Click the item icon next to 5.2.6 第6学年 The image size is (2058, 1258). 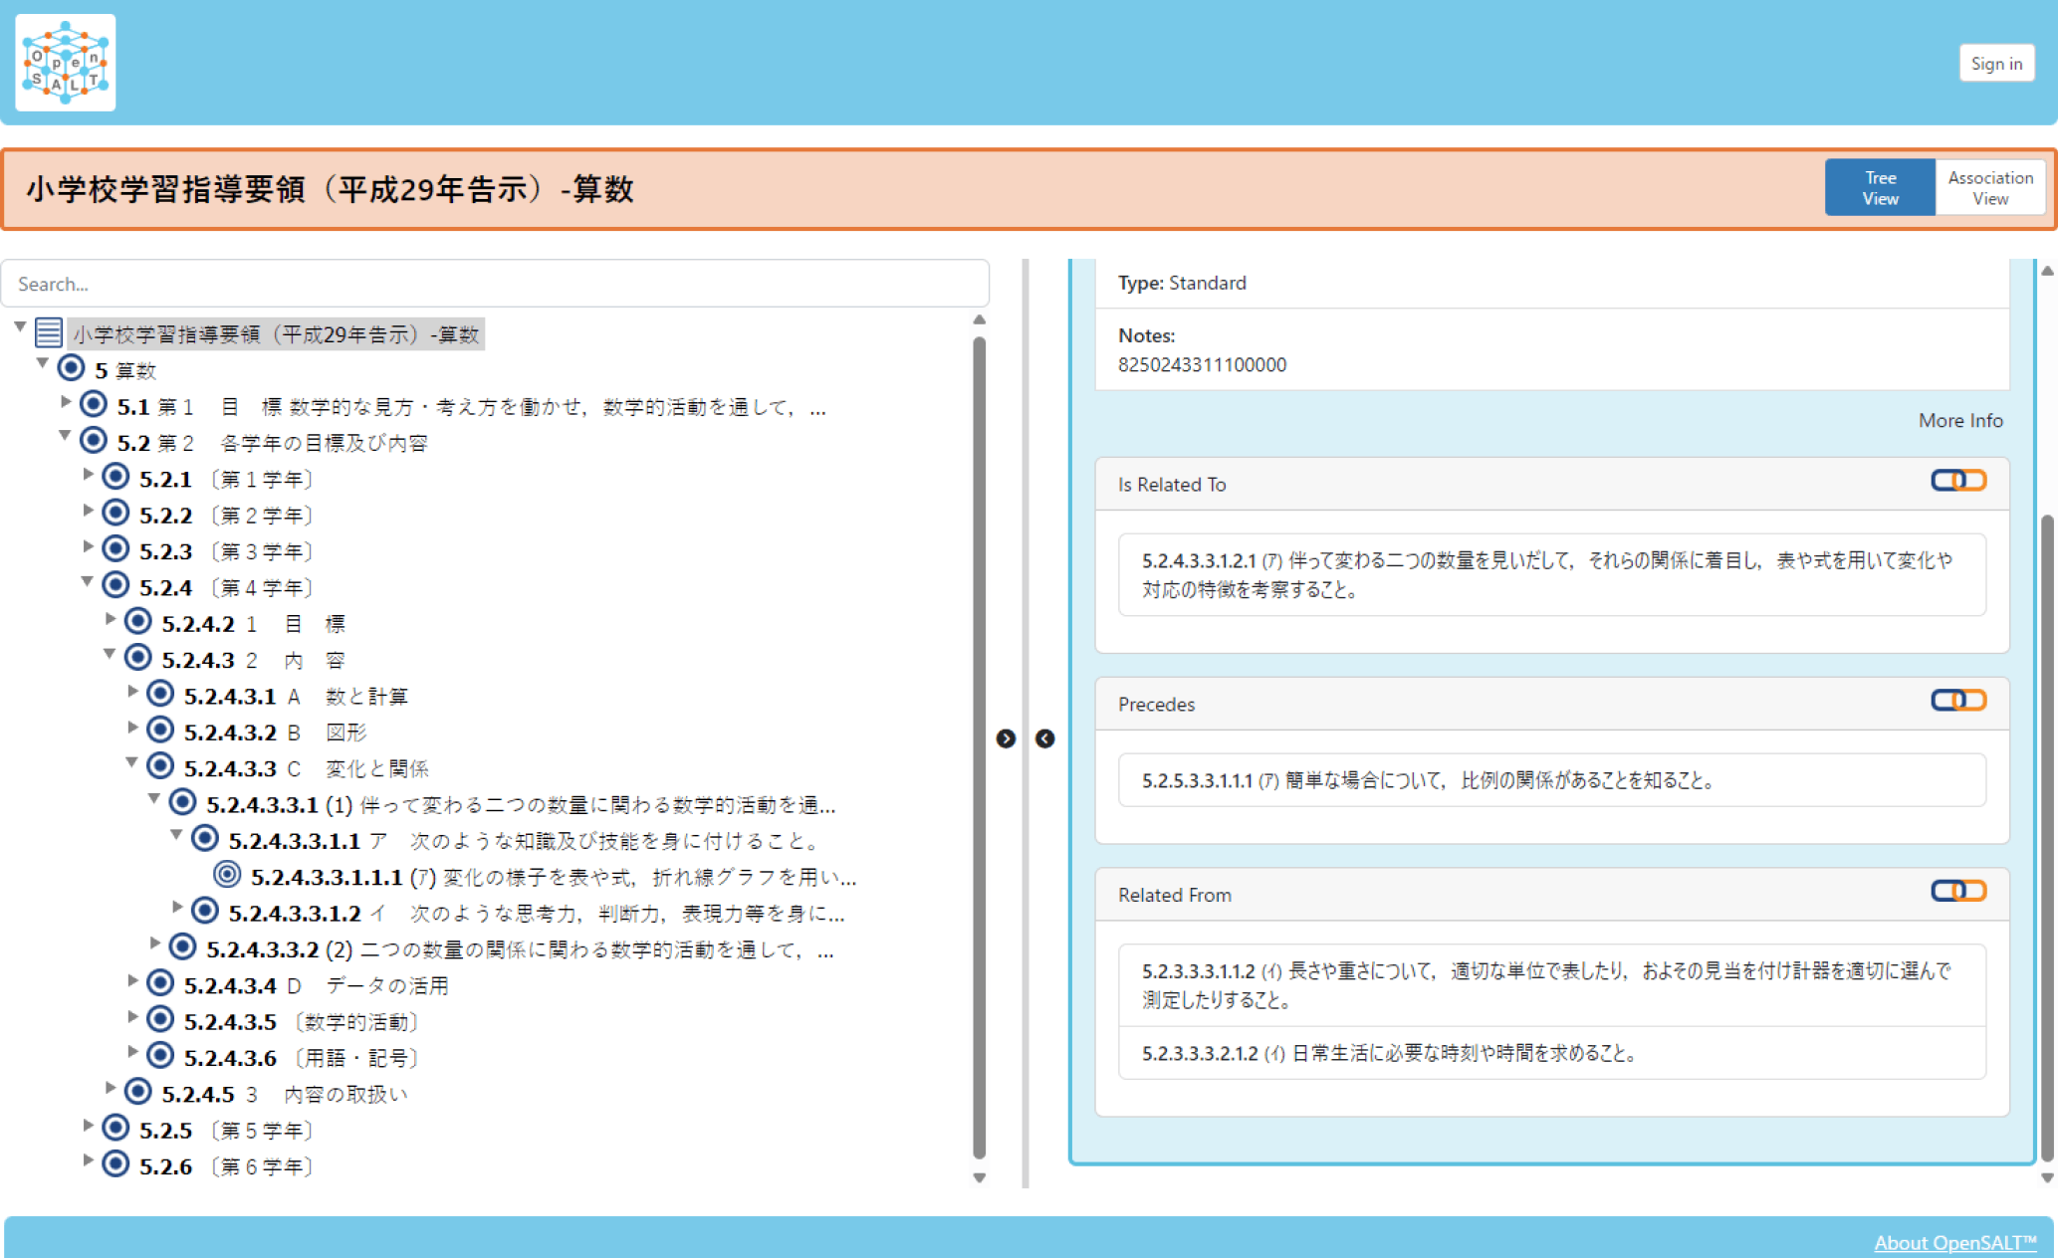pyautogui.click(x=114, y=1163)
